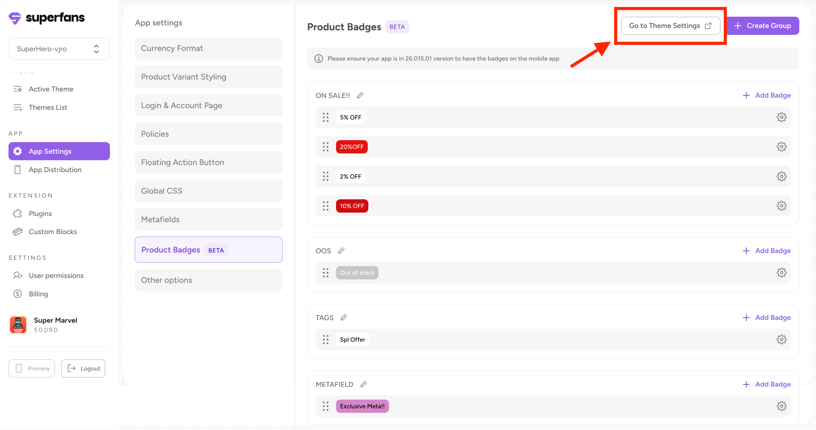Screen dimensions: 816x430
Task: Edit TAGS group name with pencil icon
Action: click(x=344, y=317)
